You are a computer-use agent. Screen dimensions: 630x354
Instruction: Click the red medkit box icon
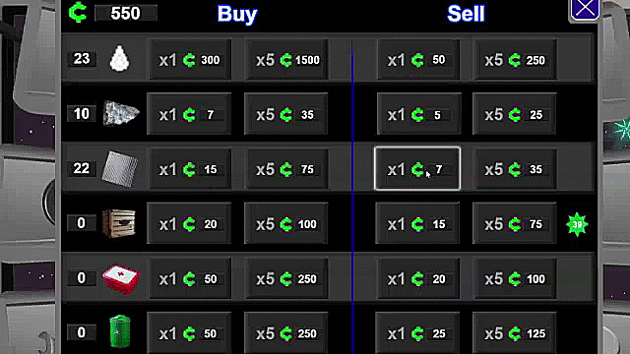click(x=121, y=279)
